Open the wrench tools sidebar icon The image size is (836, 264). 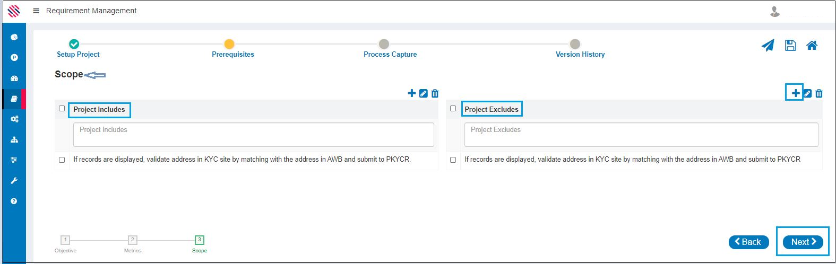(x=14, y=181)
